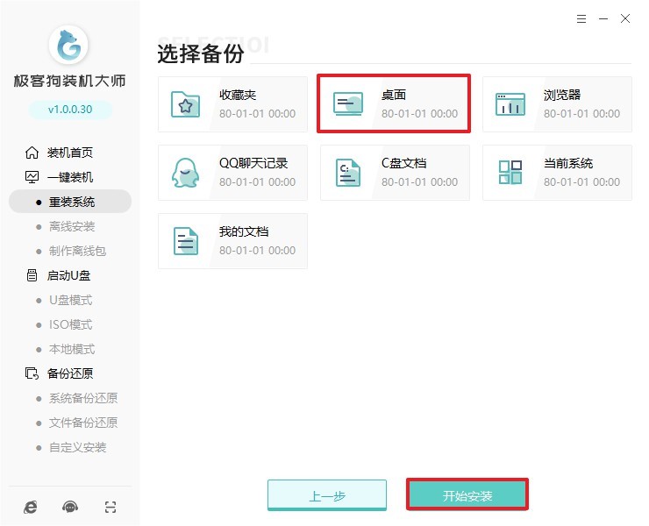Select U盘模式 in the sidebar

coord(70,300)
